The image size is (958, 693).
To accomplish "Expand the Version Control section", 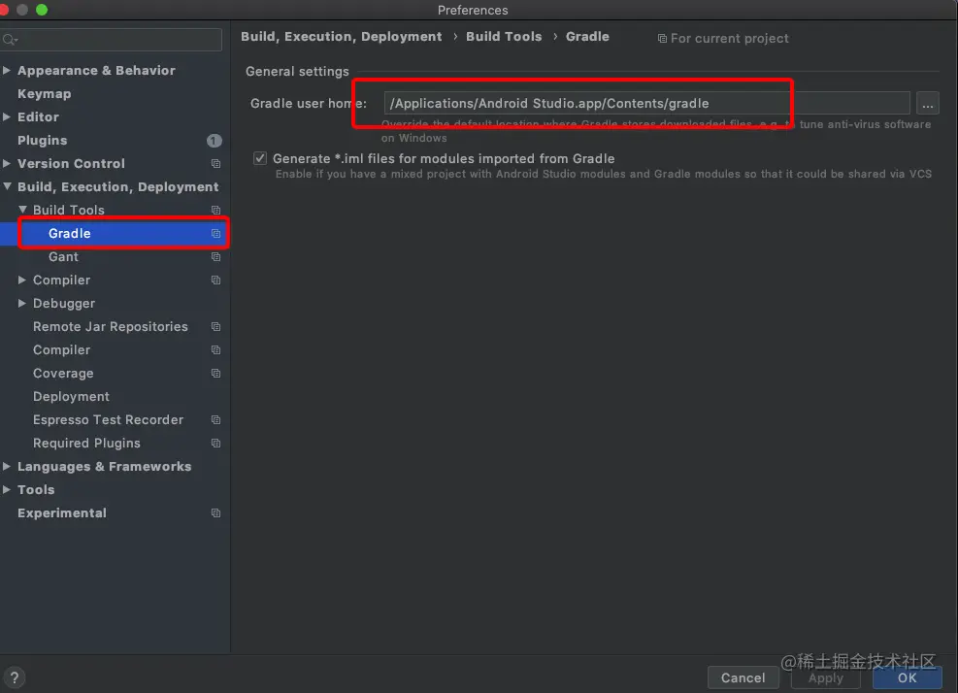I will click(x=7, y=163).
